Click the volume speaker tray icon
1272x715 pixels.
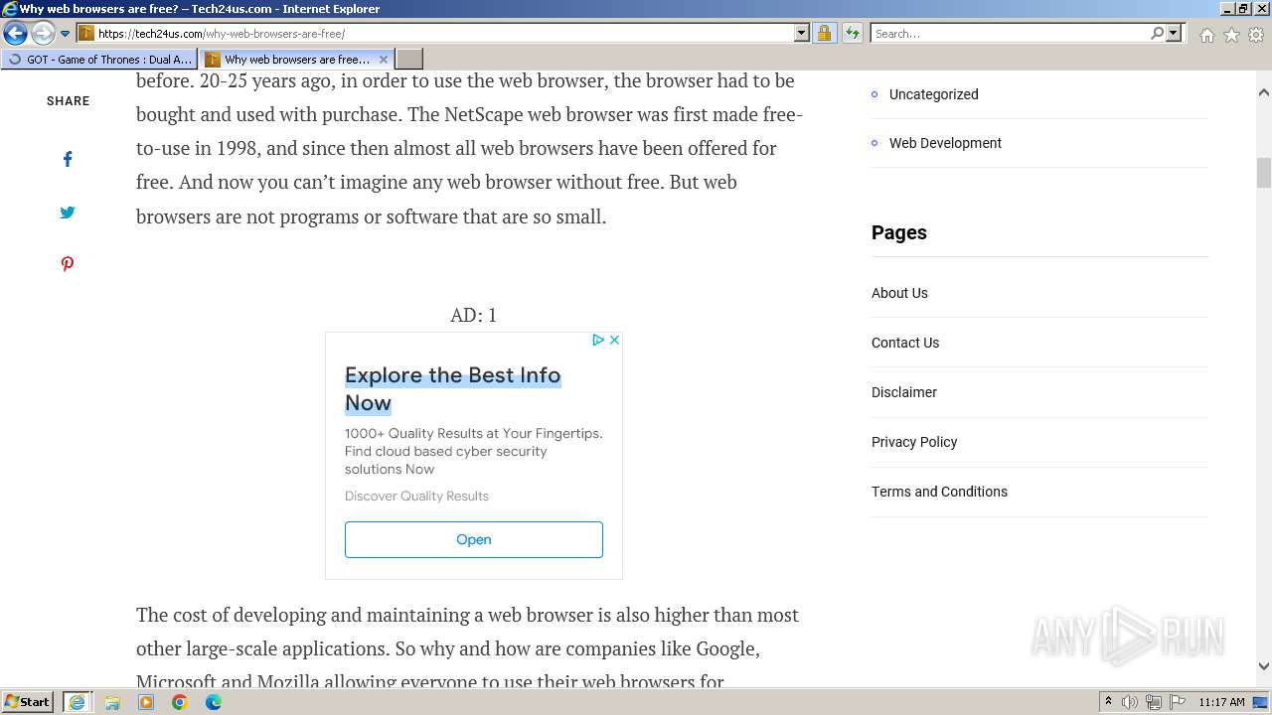tap(1130, 702)
